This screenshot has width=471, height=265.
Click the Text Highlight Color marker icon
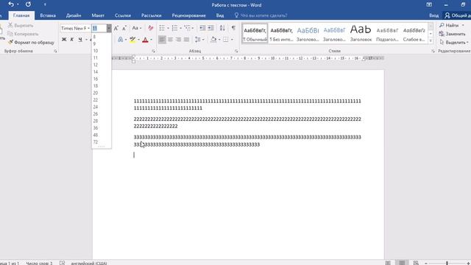(x=132, y=39)
